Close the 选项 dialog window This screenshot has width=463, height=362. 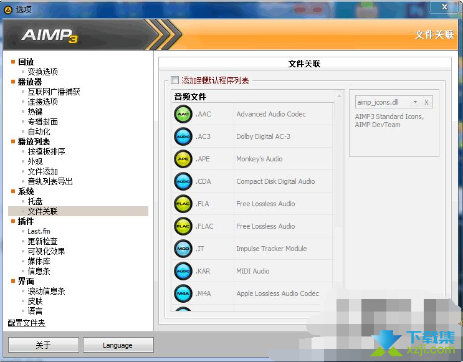(445, 6)
